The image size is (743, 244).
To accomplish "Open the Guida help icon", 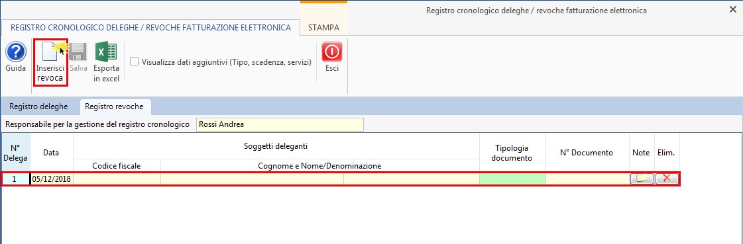I will tap(16, 52).
